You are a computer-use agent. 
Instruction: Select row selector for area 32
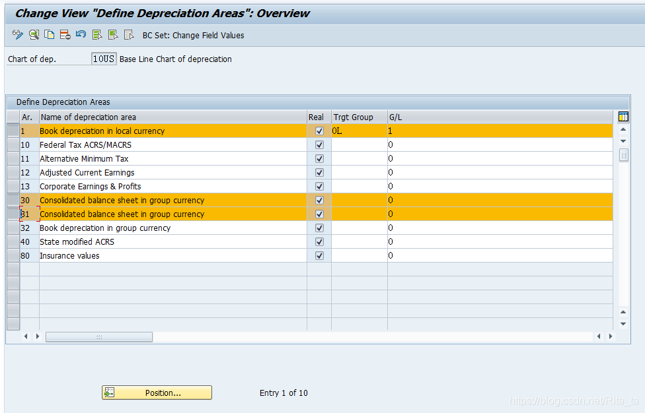(13, 228)
